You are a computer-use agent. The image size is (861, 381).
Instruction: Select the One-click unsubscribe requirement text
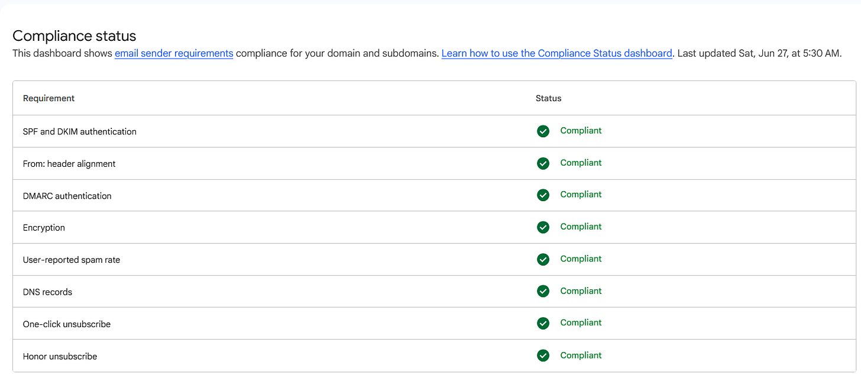(x=67, y=324)
